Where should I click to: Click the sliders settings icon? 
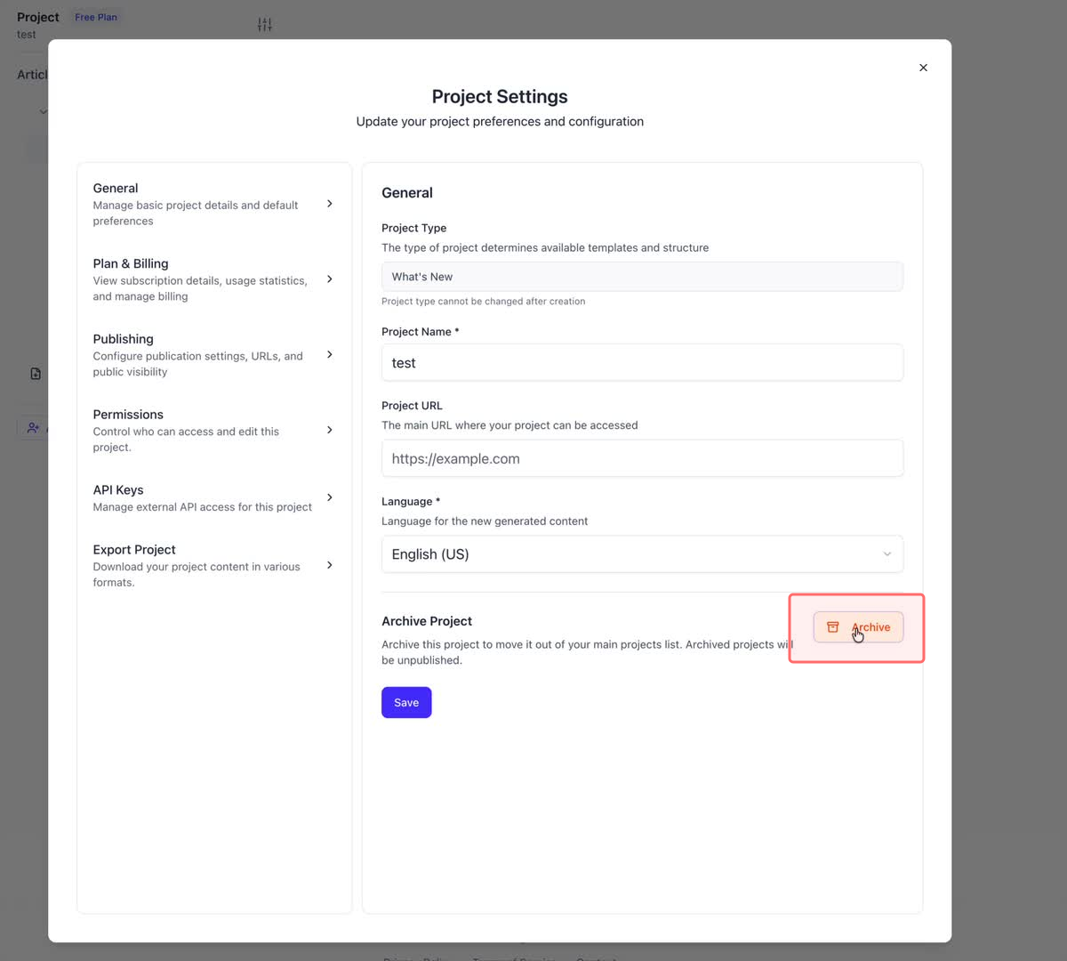coord(265,24)
